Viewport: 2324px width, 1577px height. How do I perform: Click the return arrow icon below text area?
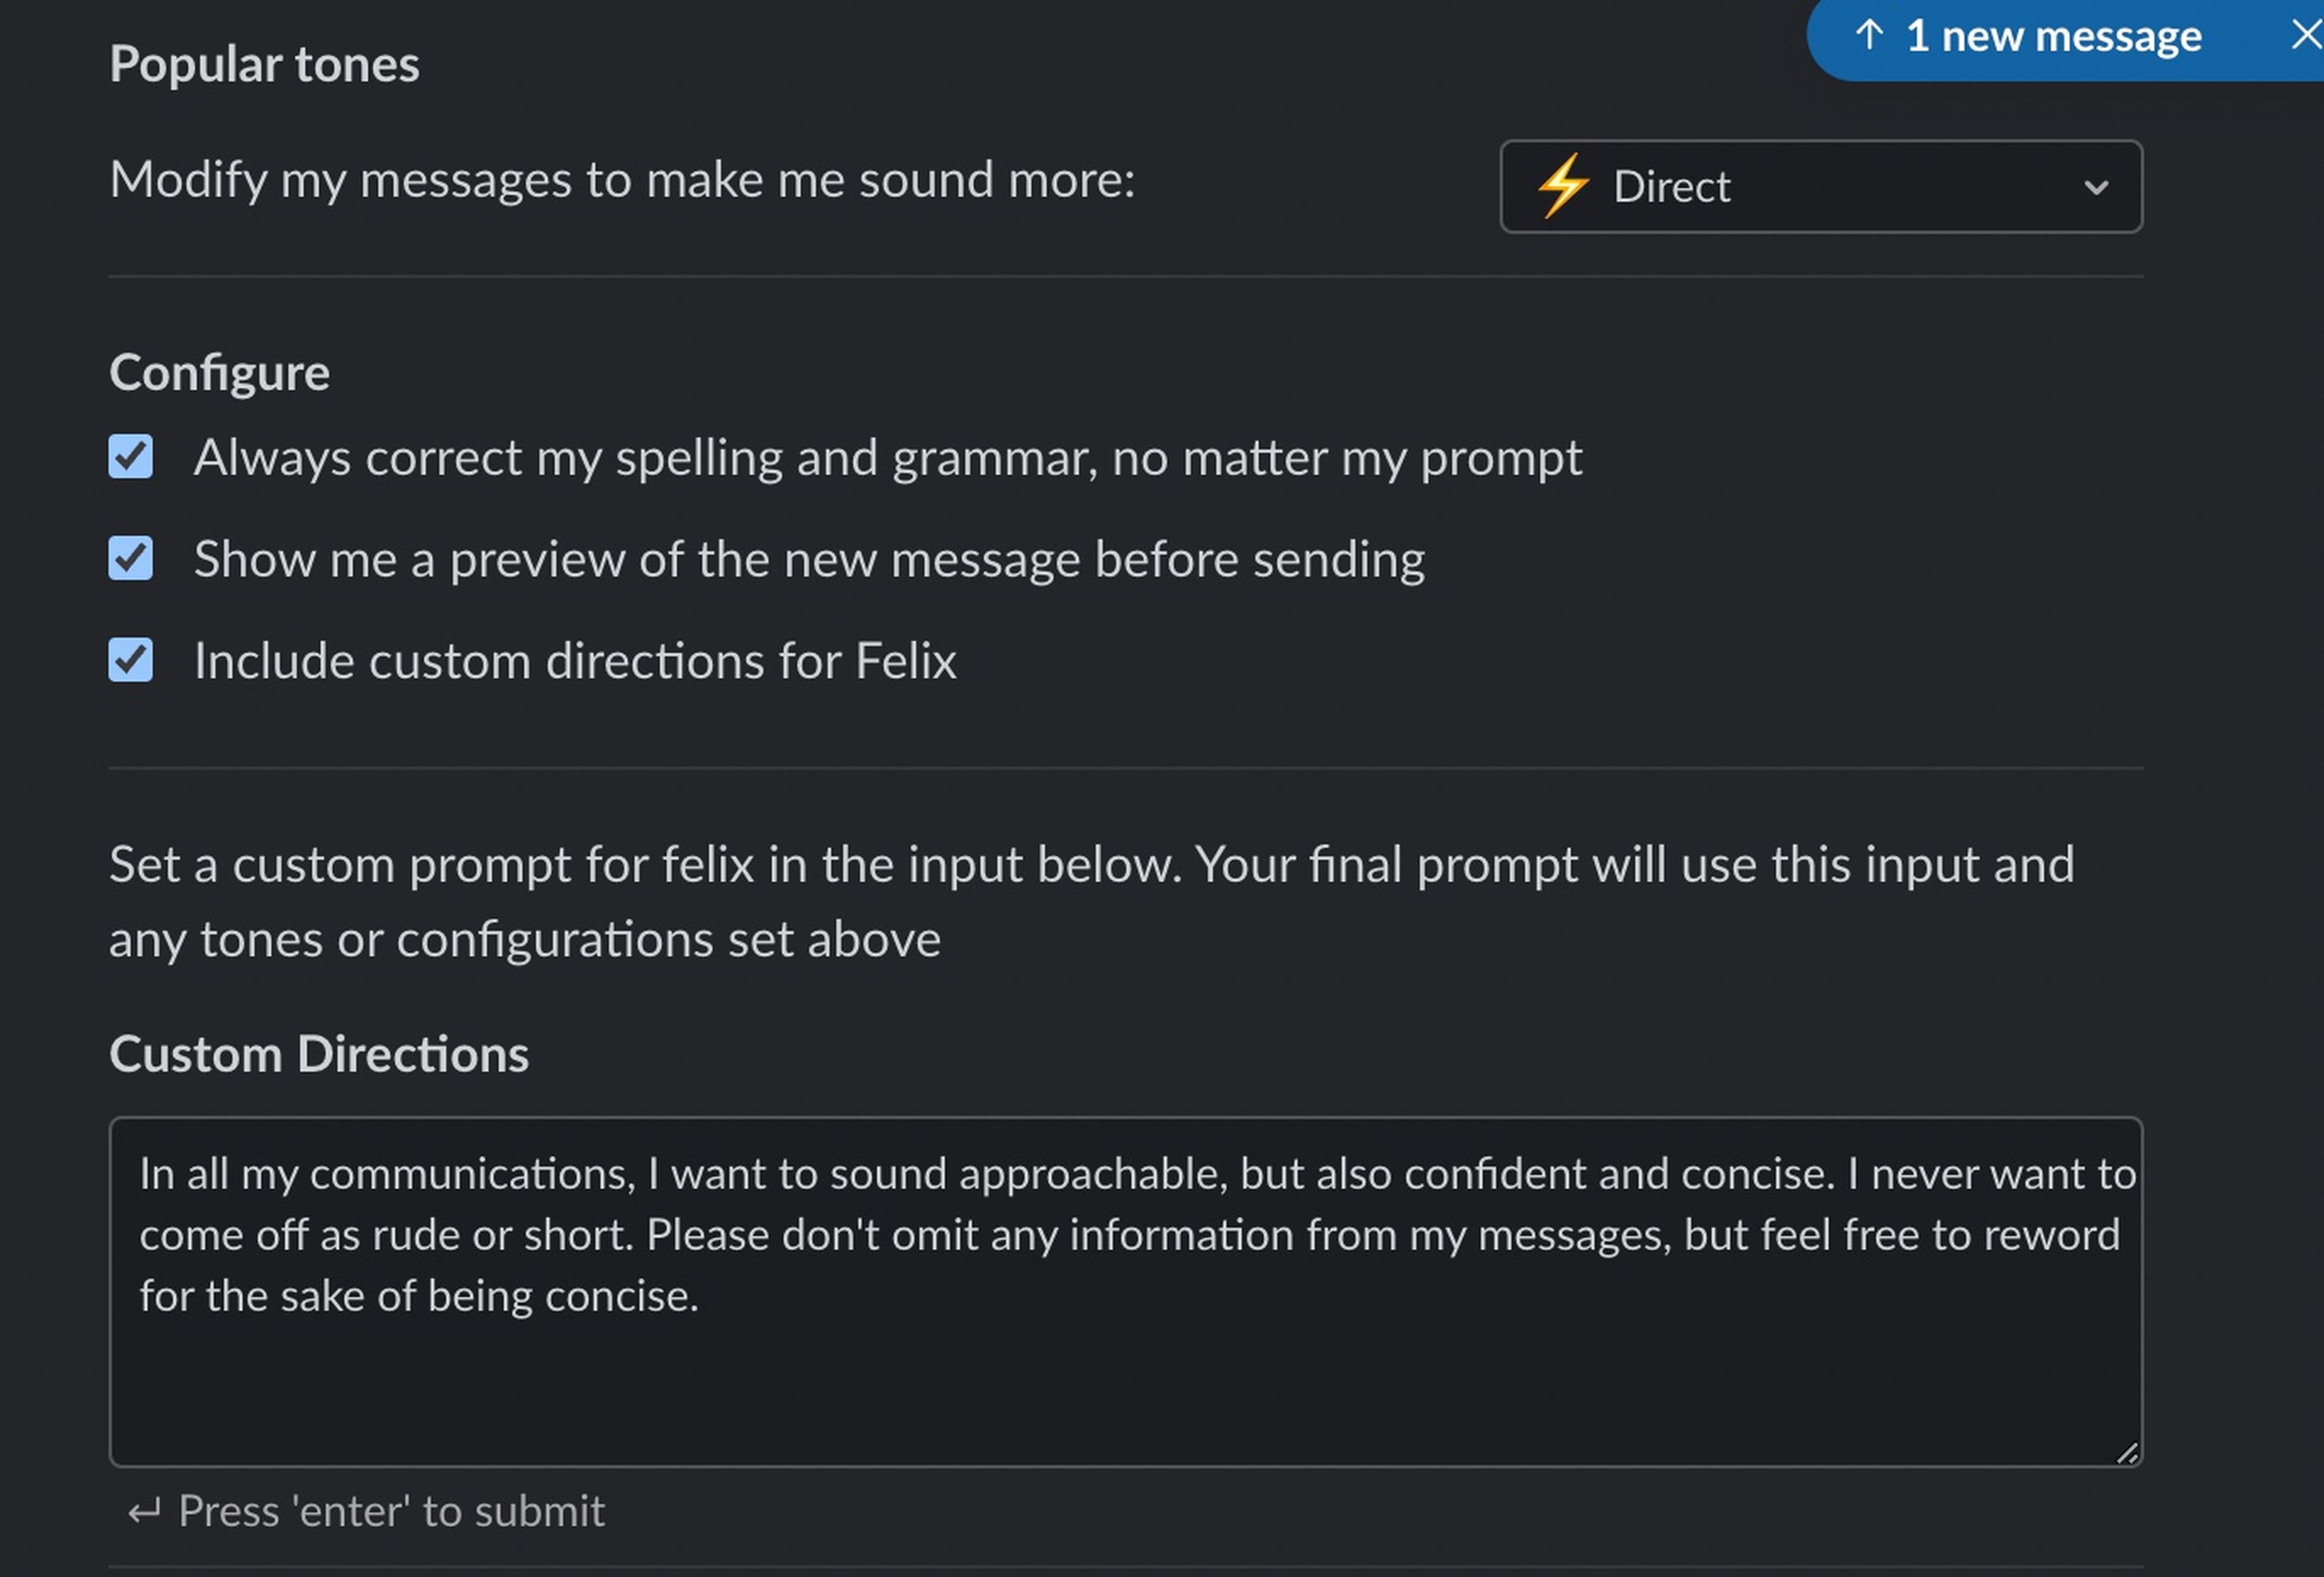[144, 1512]
